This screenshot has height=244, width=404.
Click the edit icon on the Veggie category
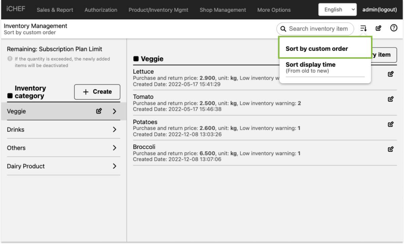pos(99,111)
